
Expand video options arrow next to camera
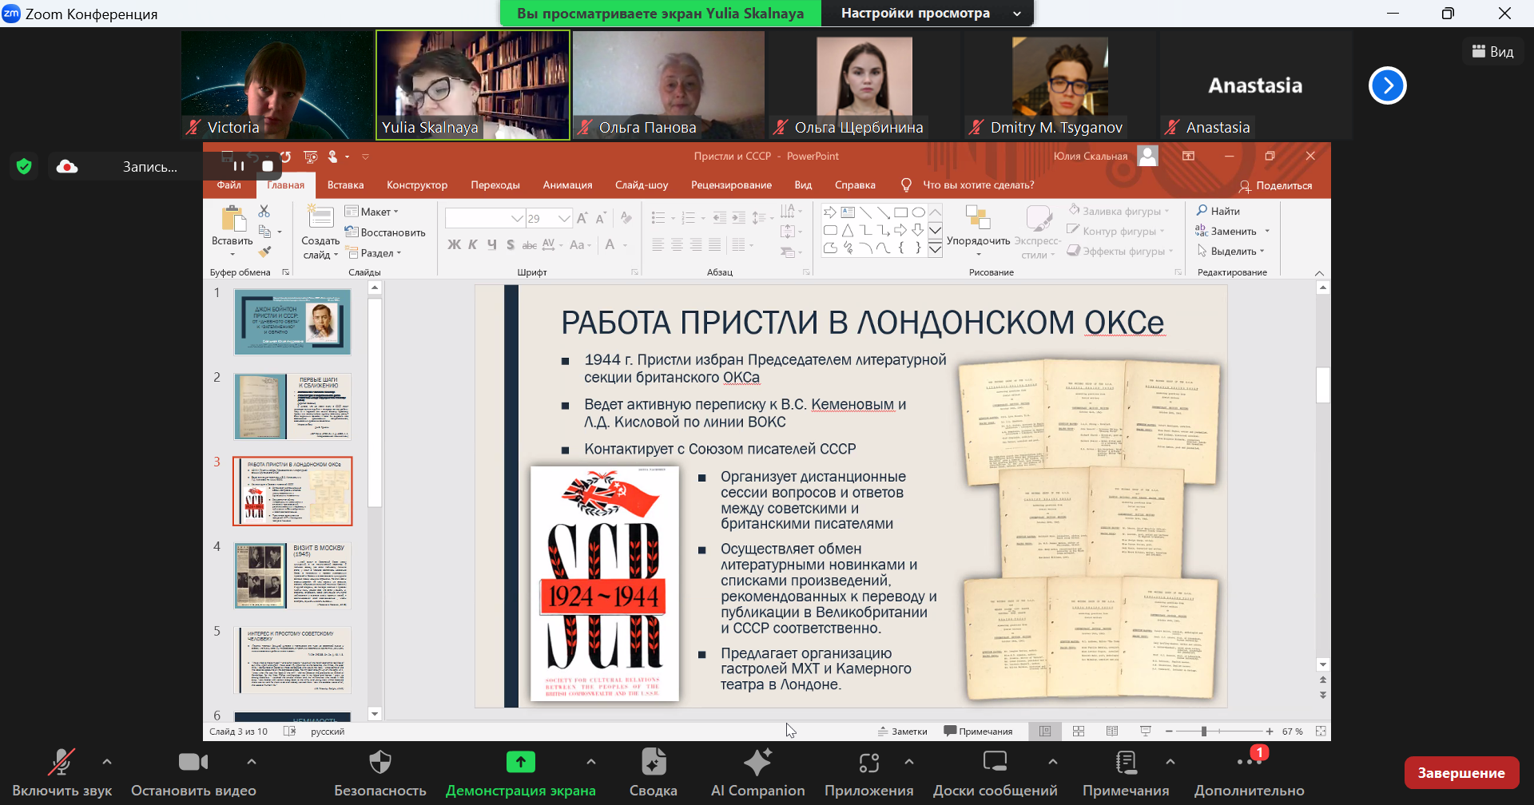[252, 762]
